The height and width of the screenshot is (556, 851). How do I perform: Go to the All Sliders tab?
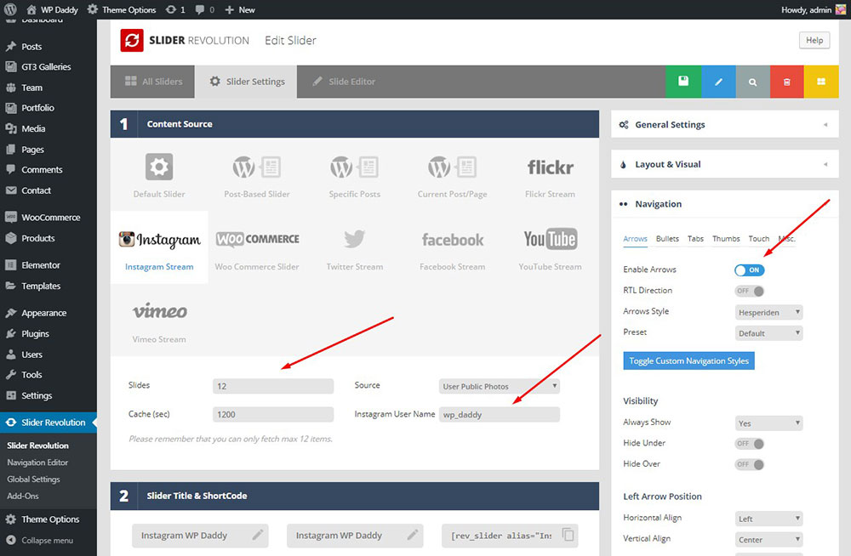point(152,82)
